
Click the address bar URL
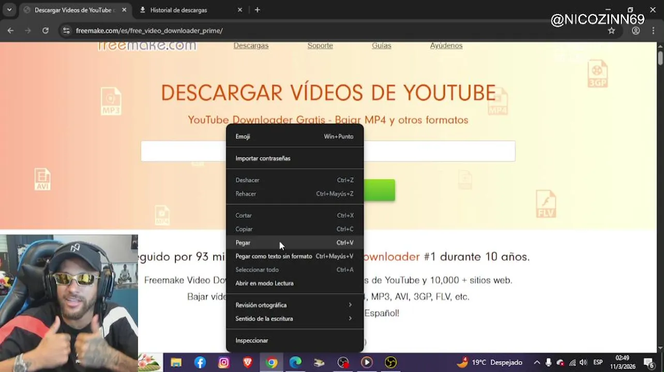click(149, 30)
